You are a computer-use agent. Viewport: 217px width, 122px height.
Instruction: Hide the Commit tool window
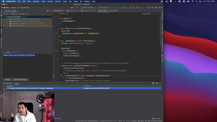click(x=51, y=11)
